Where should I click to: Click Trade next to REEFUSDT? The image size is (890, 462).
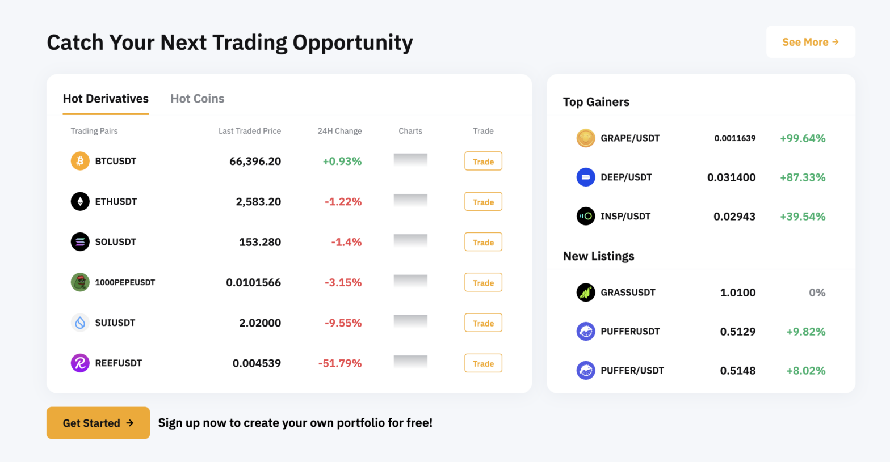point(483,363)
